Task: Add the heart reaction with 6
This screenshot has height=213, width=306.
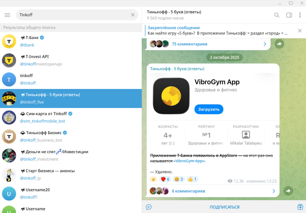Action: pos(165,179)
